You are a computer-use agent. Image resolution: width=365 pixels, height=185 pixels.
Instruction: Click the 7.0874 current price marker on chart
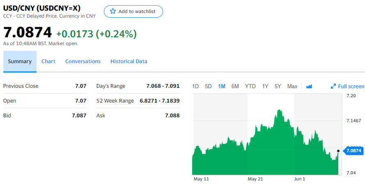click(353, 151)
